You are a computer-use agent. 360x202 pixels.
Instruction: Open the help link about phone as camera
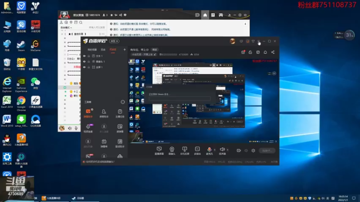100,162
